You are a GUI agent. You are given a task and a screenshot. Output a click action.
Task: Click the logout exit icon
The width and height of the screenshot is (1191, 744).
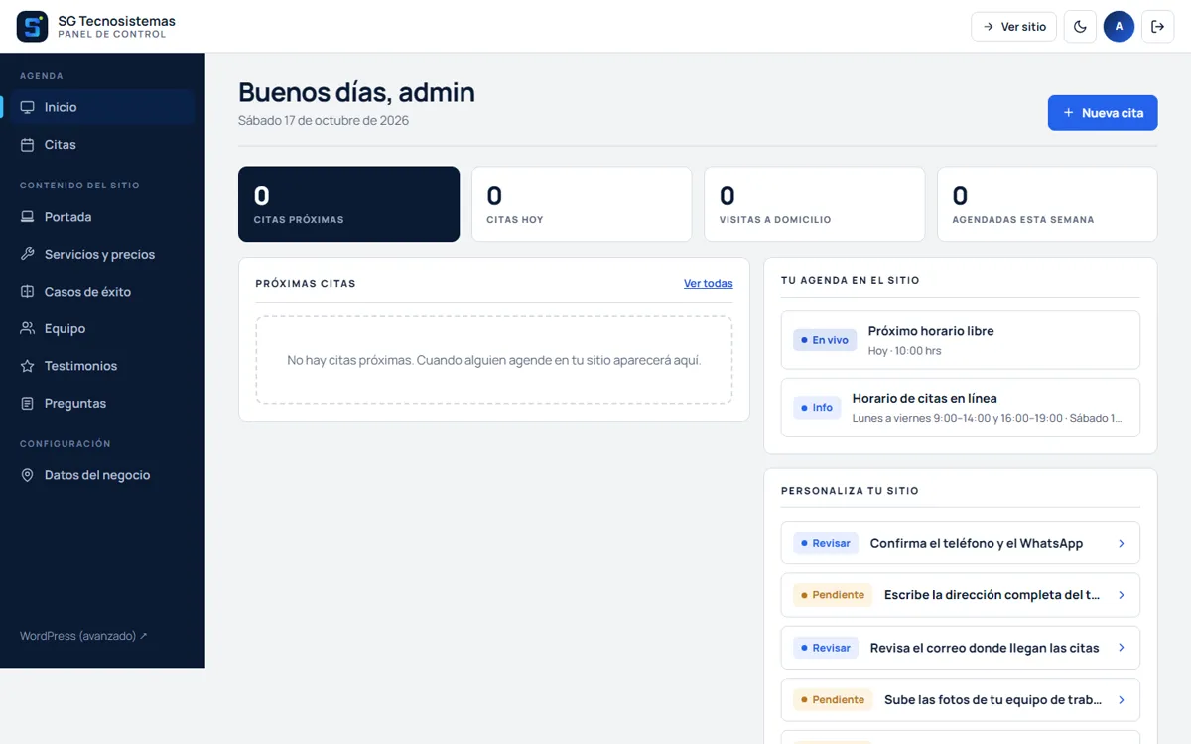coord(1157,27)
